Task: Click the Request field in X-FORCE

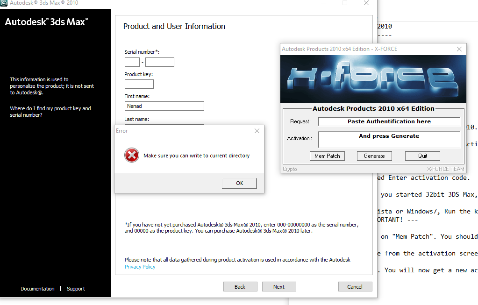Action: pos(389,121)
